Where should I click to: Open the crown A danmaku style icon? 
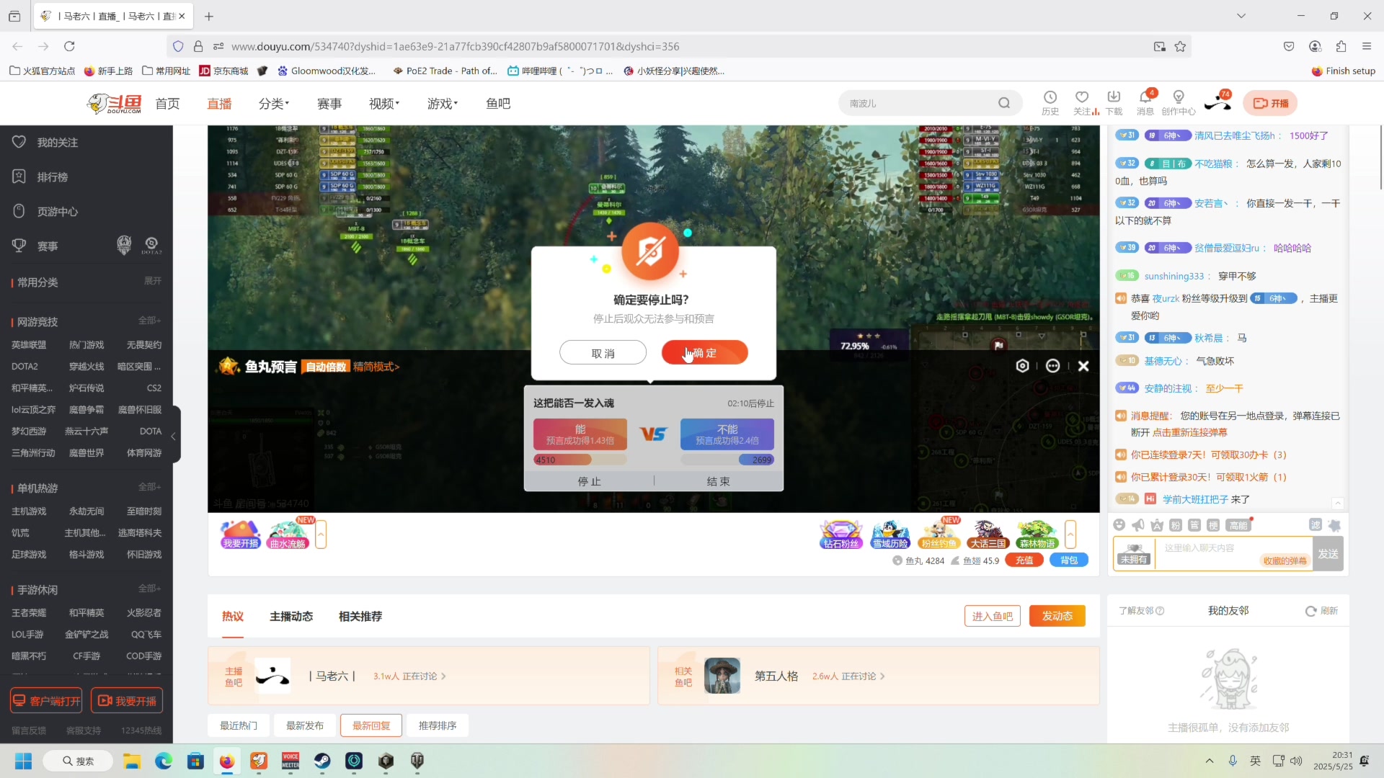point(1157,525)
